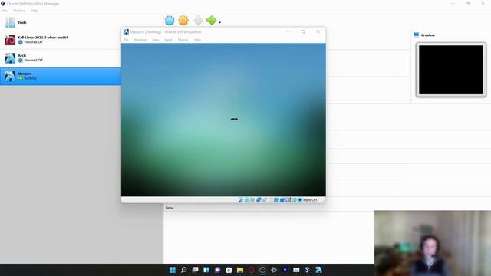The height and width of the screenshot is (276, 491).
Task: Open the Settings gear on the taskbar
Action: [274, 270]
